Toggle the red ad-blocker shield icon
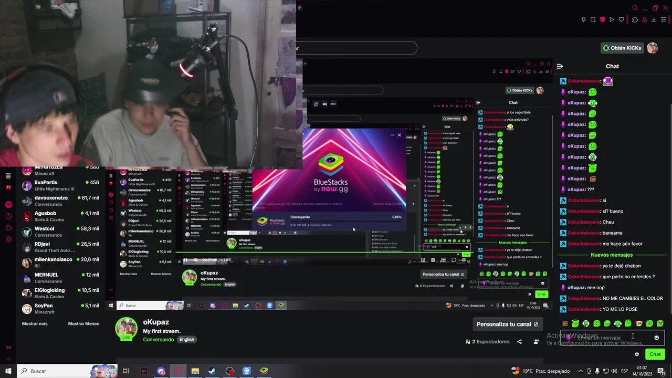This screenshot has width=672, height=378. 602,19
